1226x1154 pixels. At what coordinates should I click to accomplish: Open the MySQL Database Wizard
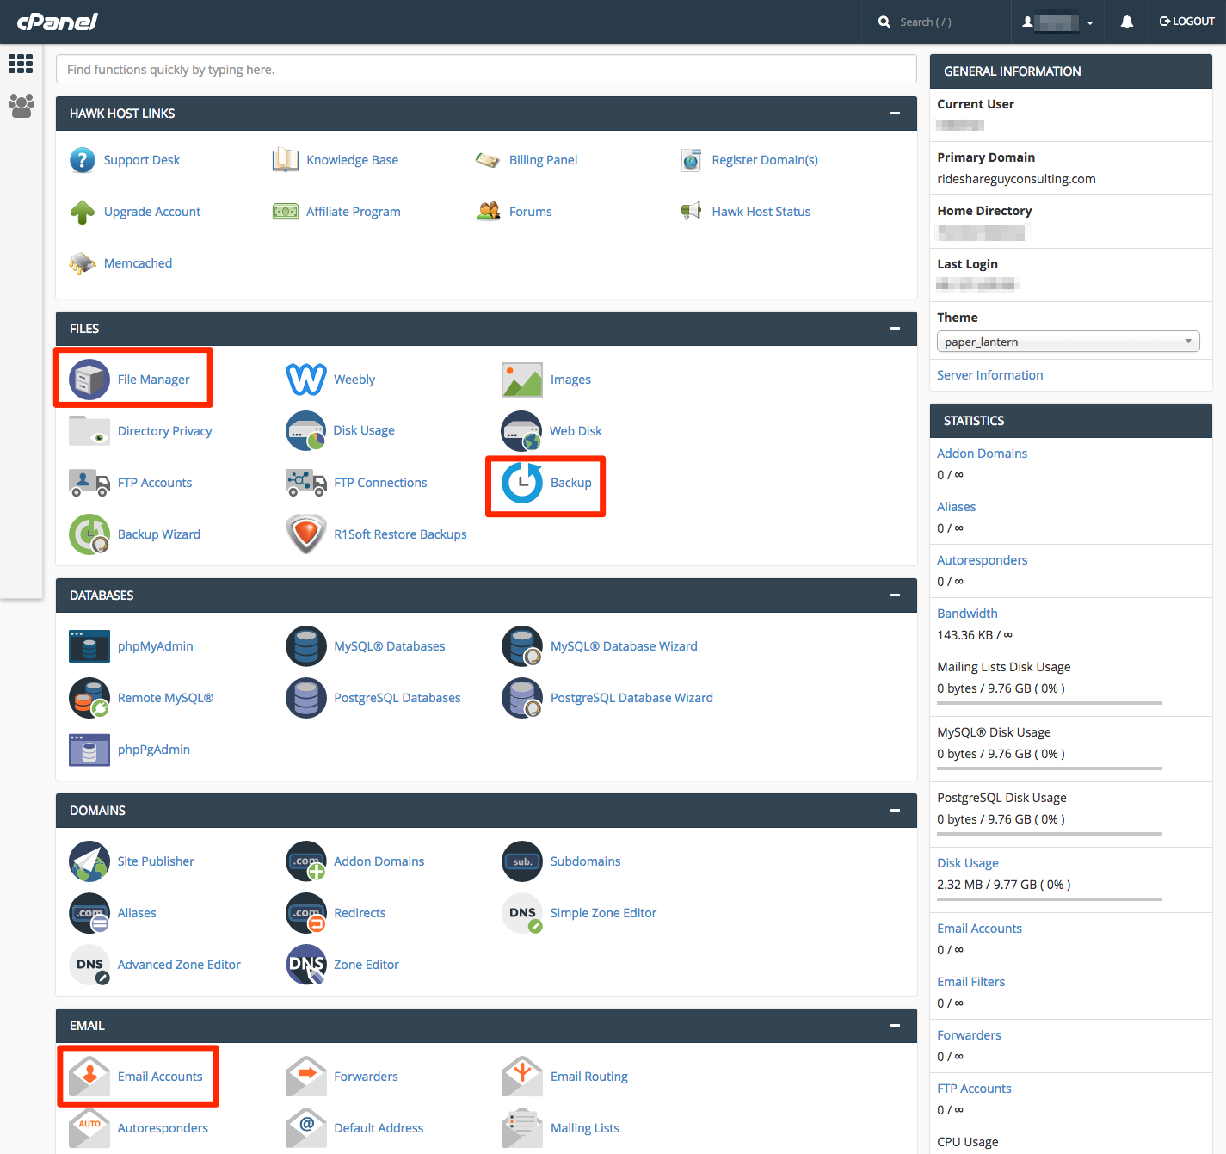[x=624, y=645]
